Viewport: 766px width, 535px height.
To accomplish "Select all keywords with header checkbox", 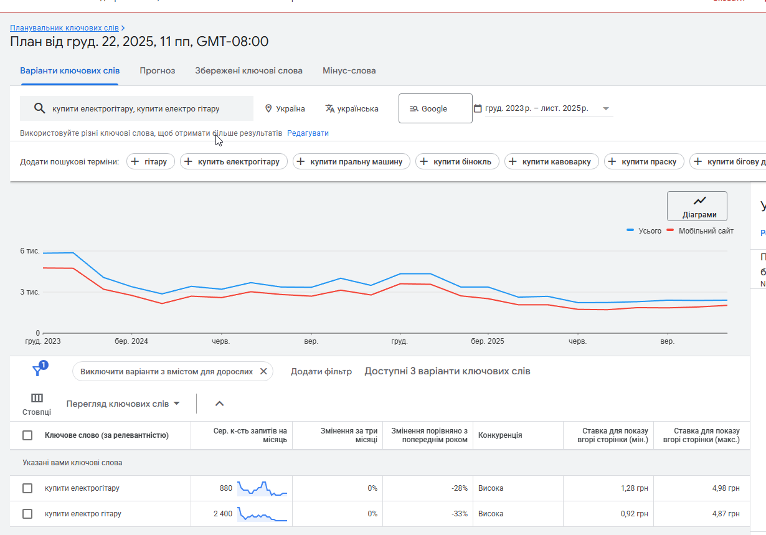I will (x=27, y=435).
